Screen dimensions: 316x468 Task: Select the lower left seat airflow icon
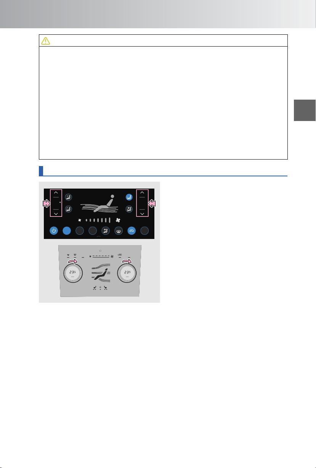pyautogui.click(x=68, y=209)
